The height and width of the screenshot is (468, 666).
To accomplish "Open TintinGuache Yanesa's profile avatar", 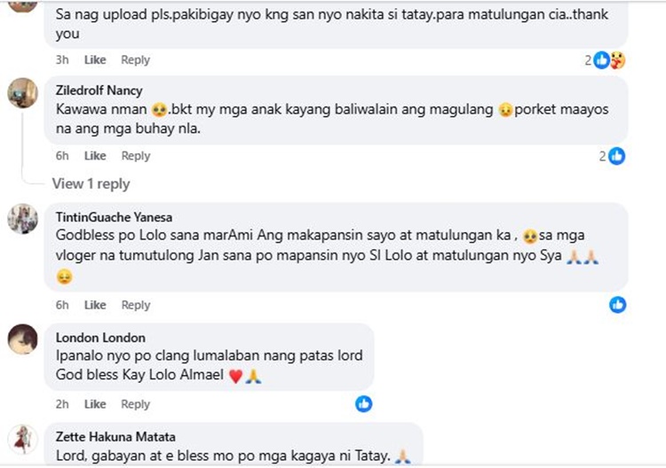I will tap(22, 218).
